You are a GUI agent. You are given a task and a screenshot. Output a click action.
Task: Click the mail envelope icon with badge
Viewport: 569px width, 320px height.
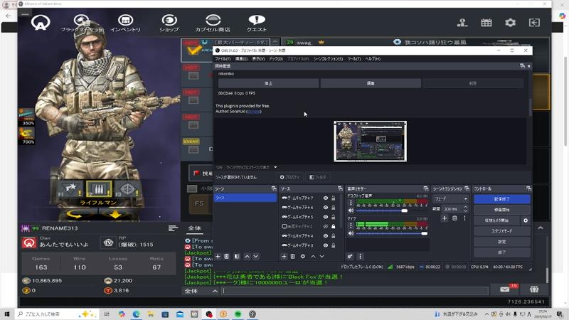click(505, 290)
